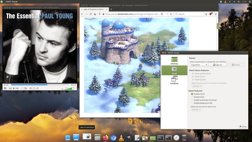252x142 pixels.
Task: Open VLC extended settings equalizer icon
Action: [x=26, y=88]
